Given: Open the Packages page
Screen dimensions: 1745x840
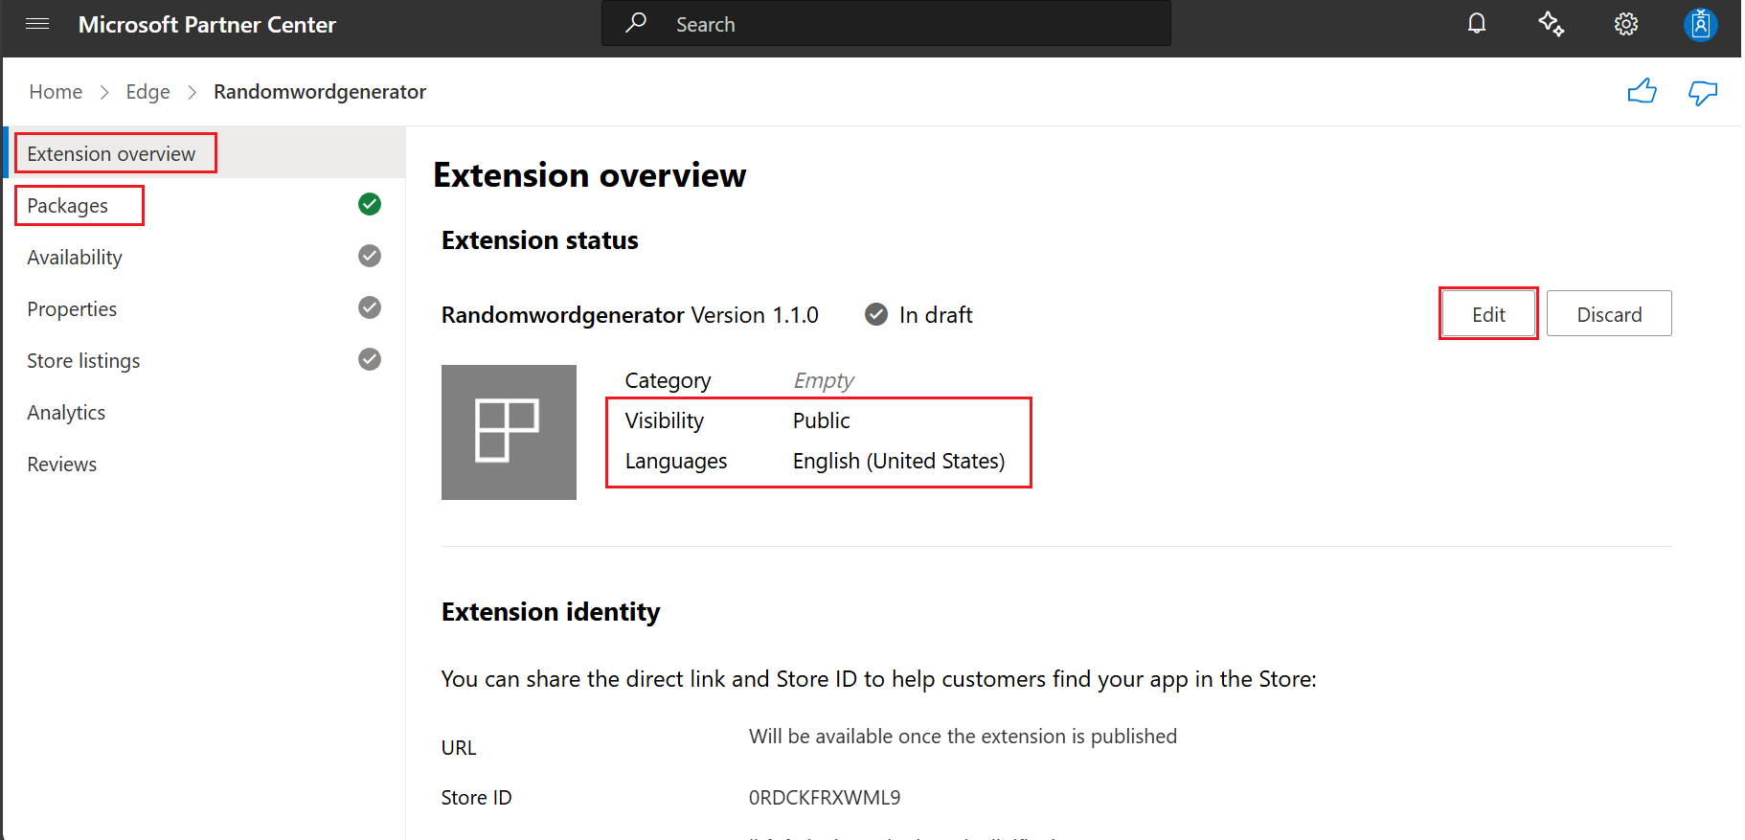Looking at the screenshot, I should pos(68,206).
